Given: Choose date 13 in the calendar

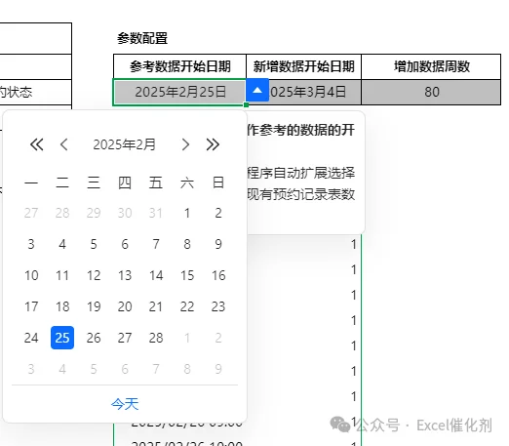Looking at the screenshot, I should point(125,275).
